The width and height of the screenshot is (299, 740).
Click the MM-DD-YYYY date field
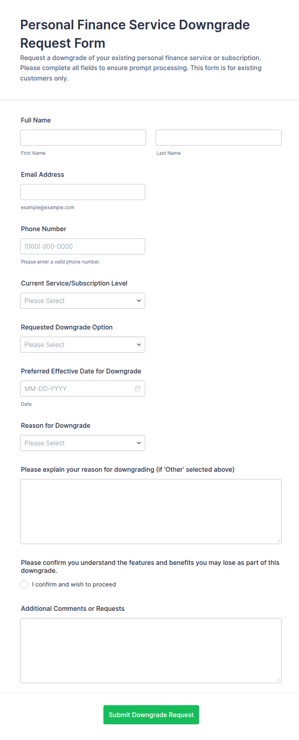[x=83, y=389]
